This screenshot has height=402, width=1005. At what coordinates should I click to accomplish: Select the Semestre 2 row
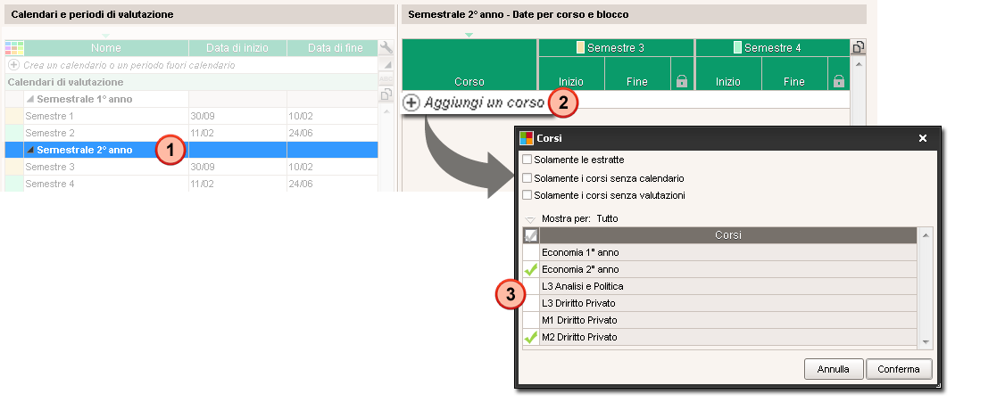point(191,133)
